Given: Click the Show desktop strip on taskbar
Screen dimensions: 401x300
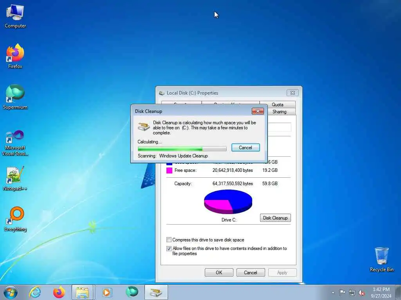Looking at the screenshot, I should [x=399, y=292].
